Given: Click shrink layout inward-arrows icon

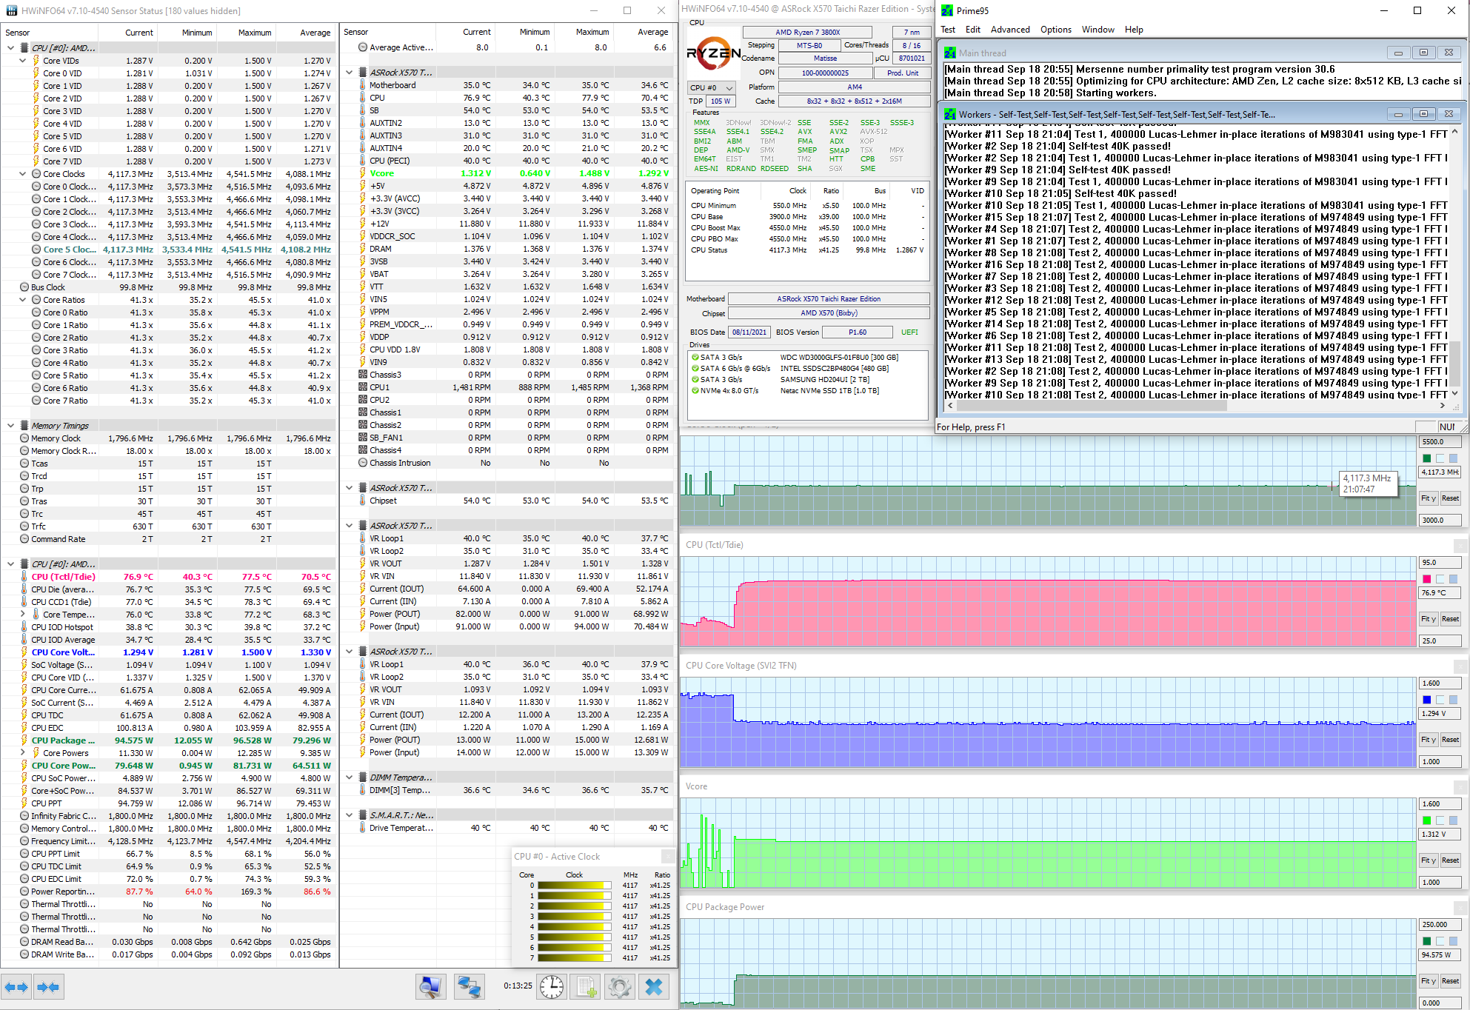Looking at the screenshot, I should [x=49, y=986].
